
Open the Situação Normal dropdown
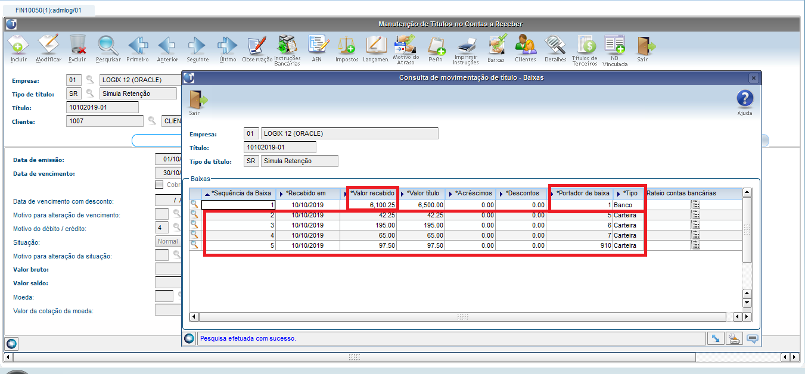point(169,242)
